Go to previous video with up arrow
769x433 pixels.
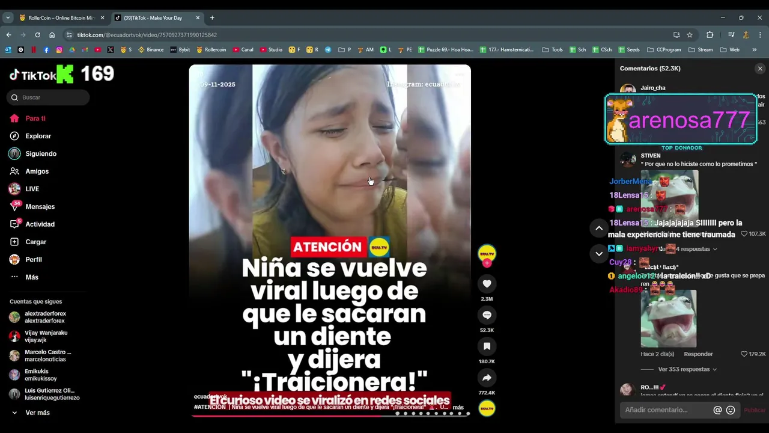(x=599, y=228)
